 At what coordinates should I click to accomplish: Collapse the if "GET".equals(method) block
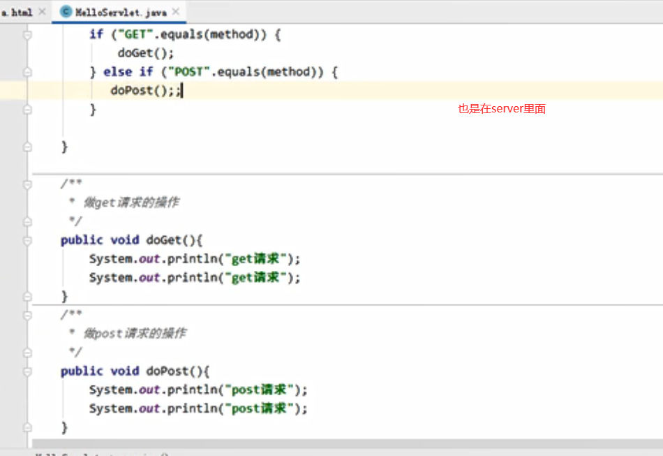[27, 35]
